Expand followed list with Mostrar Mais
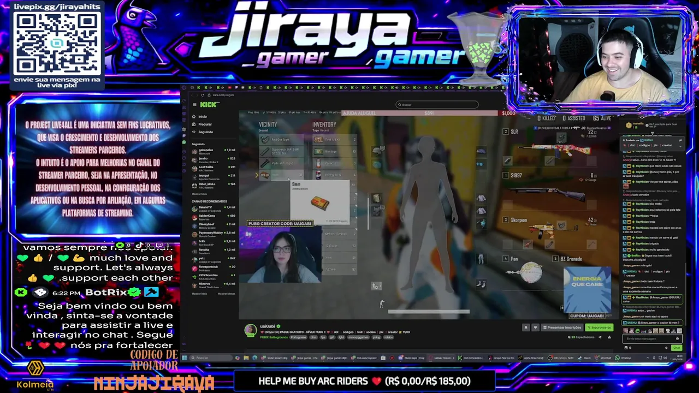This screenshot has width=699, height=393. [199, 194]
